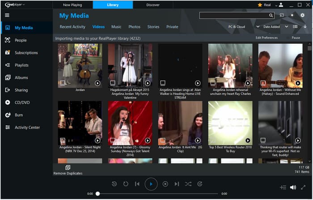Screen dimensions: 313x200
Task: Switch to the Discover tab
Action: pos(153,4)
